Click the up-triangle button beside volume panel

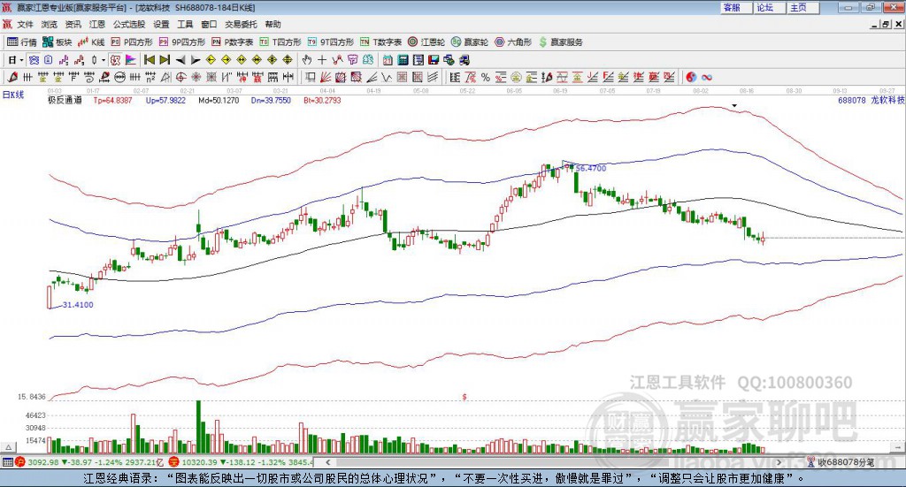[x=8, y=447]
